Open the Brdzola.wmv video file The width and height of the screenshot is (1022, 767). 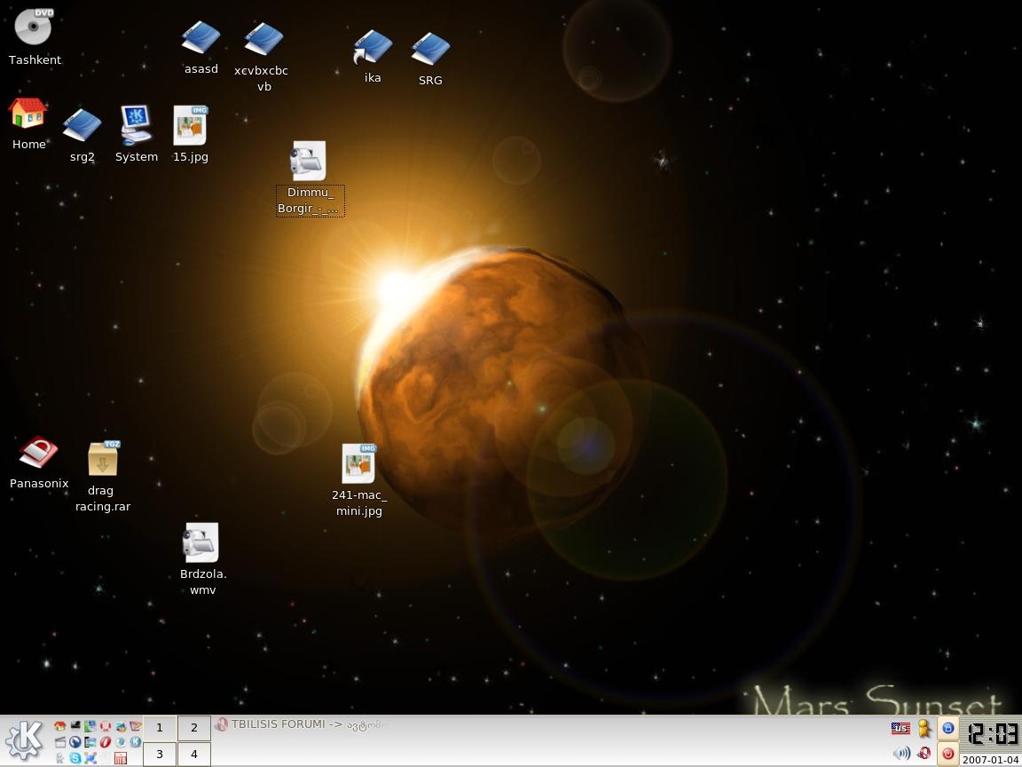[201, 542]
